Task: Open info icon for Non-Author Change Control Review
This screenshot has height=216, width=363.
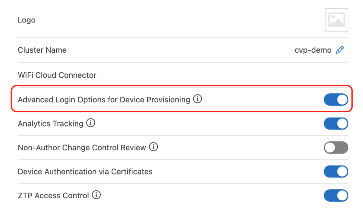Action: 153,147
